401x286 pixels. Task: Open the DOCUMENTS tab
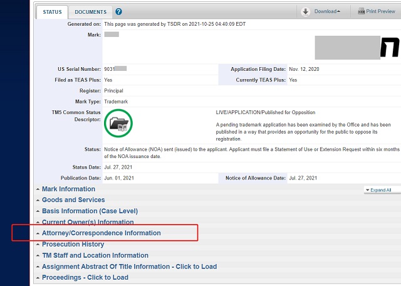pyautogui.click(x=90, y=12)
